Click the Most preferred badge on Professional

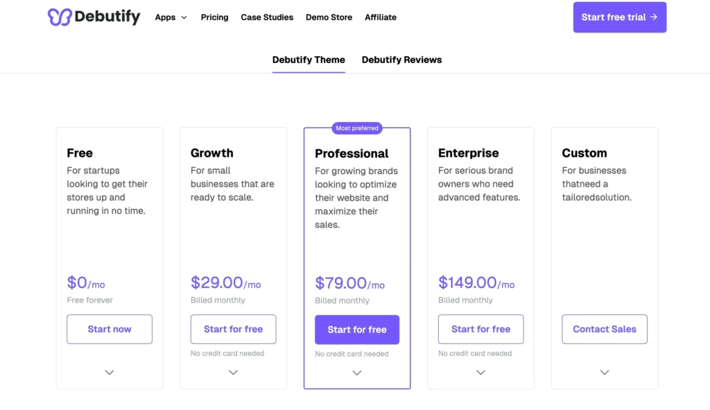point(356,128)
